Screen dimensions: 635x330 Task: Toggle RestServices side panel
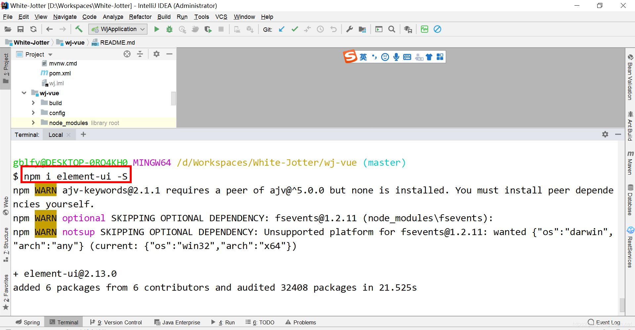[630, 247]
